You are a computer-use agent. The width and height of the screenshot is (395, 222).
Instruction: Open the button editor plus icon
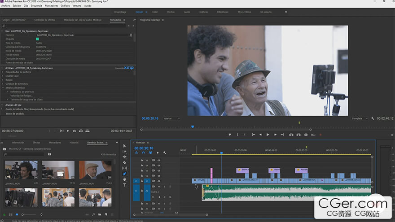392,135
